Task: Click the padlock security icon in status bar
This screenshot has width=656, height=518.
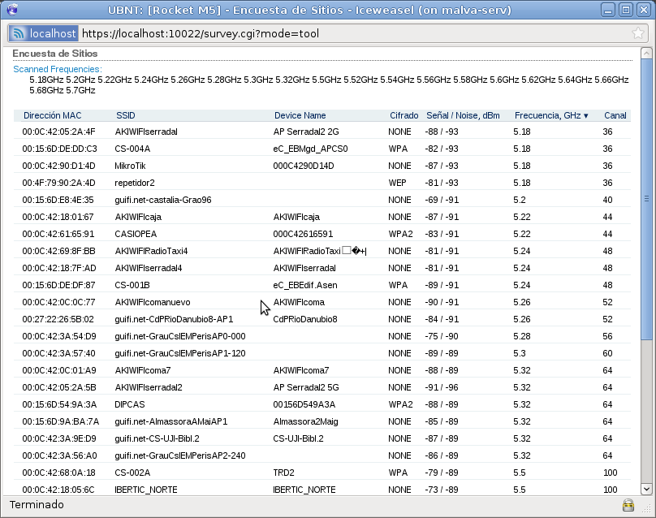Action: 628,505
